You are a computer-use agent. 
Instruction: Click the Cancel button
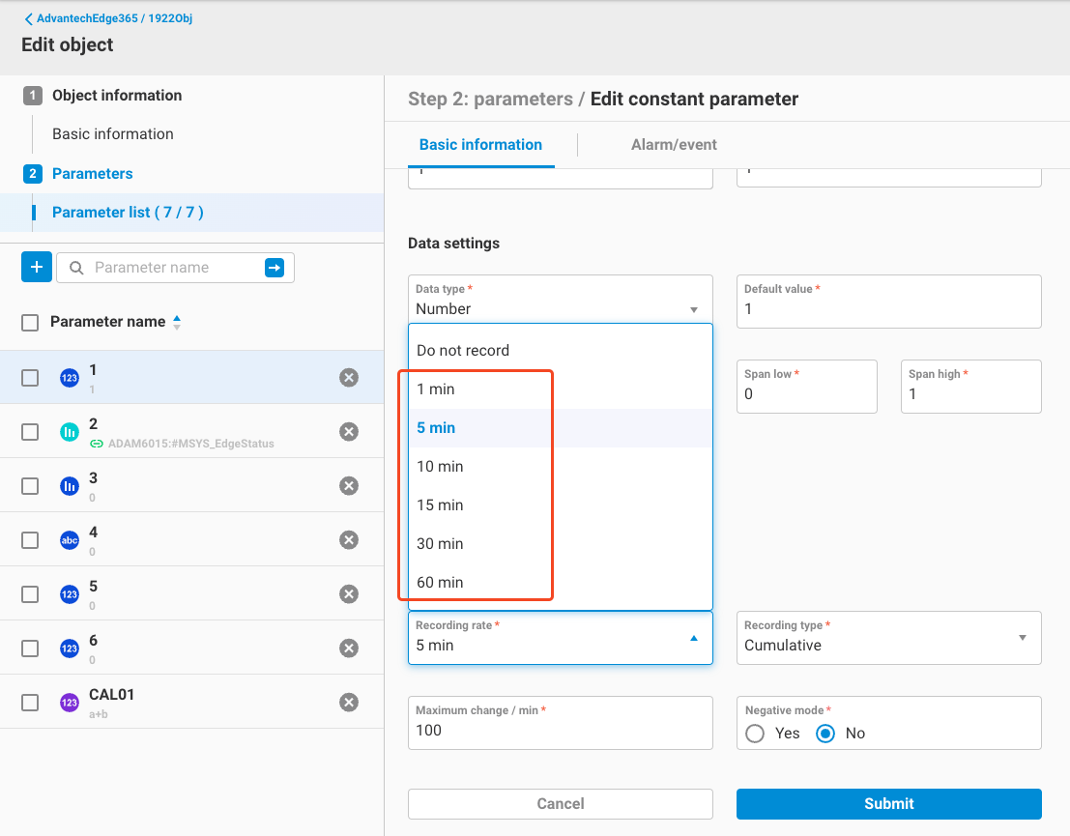(x=560, y=804)
